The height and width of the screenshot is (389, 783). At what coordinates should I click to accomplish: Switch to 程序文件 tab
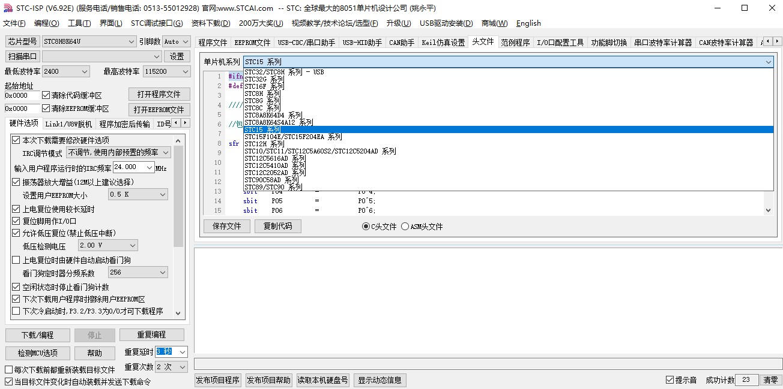pos(213,42)
